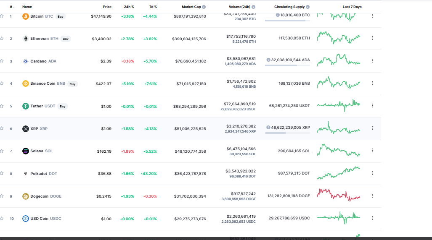The width and height of the screenshot is (432, 240).
Task: Click the Tether logo icon
Action: click(x=25, y=106)
